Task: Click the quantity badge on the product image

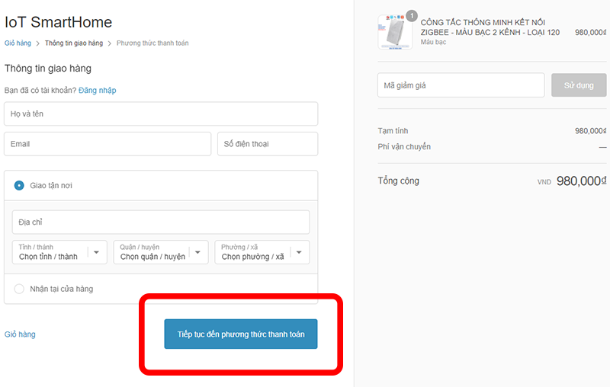Action: [x=412, y=15]
